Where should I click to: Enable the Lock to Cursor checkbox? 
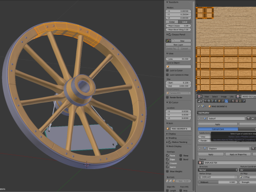(x=167, y=70)
